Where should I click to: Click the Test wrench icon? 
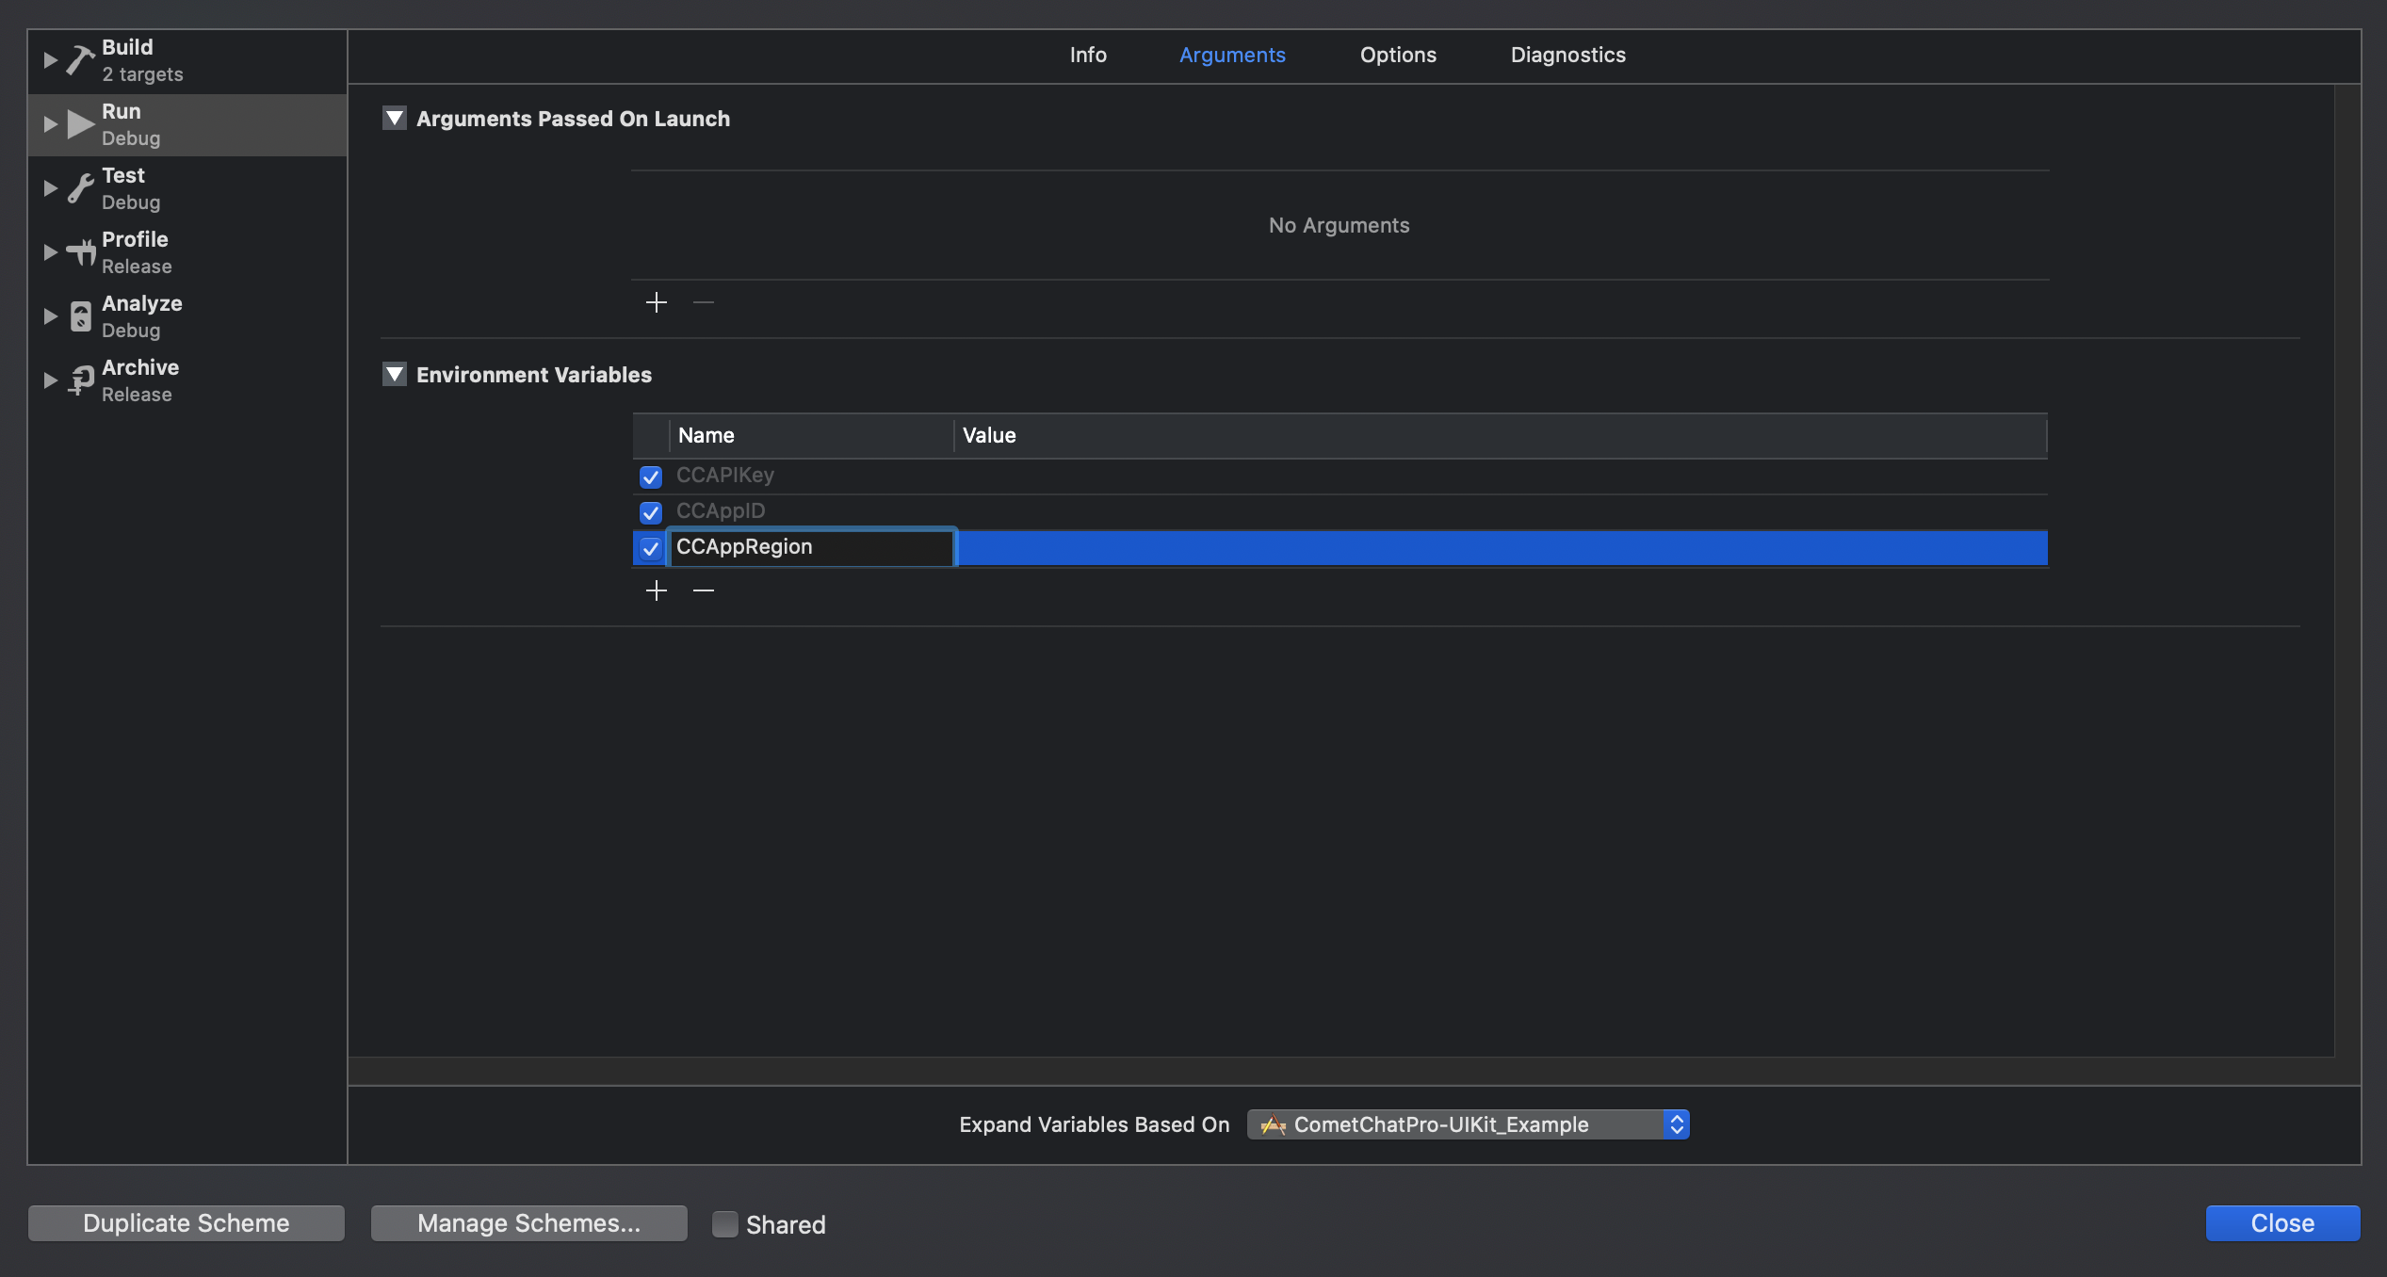coord(81,188)
